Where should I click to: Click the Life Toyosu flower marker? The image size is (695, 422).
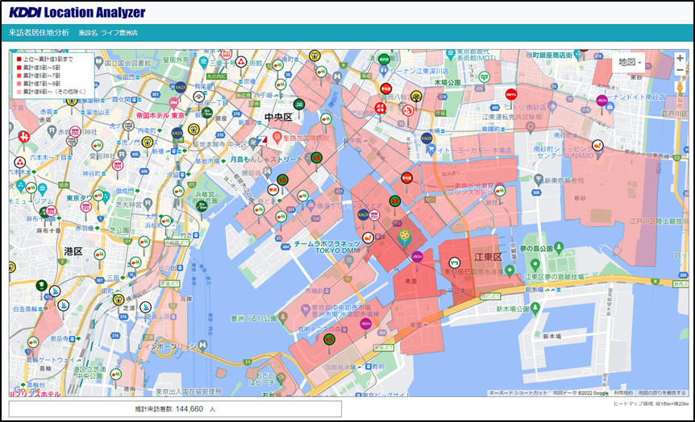402,237
